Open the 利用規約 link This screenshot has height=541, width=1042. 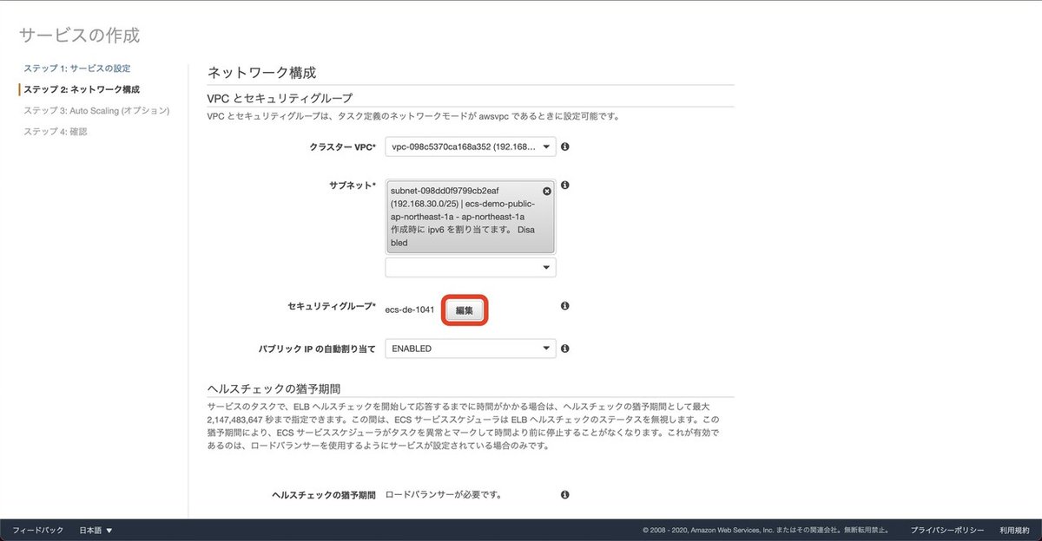[1013, 531]
